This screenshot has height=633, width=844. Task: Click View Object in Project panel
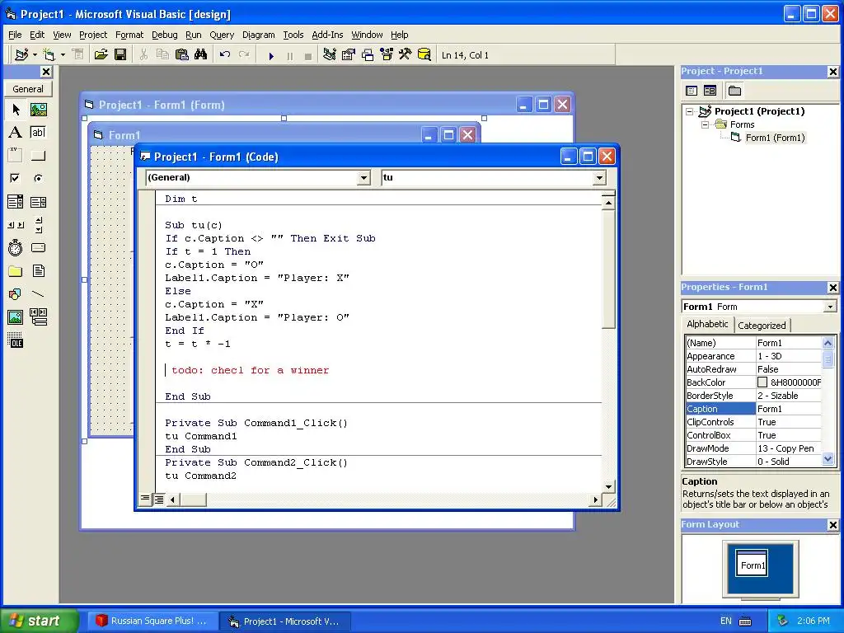pyautogui.click(x=710, y=91)
